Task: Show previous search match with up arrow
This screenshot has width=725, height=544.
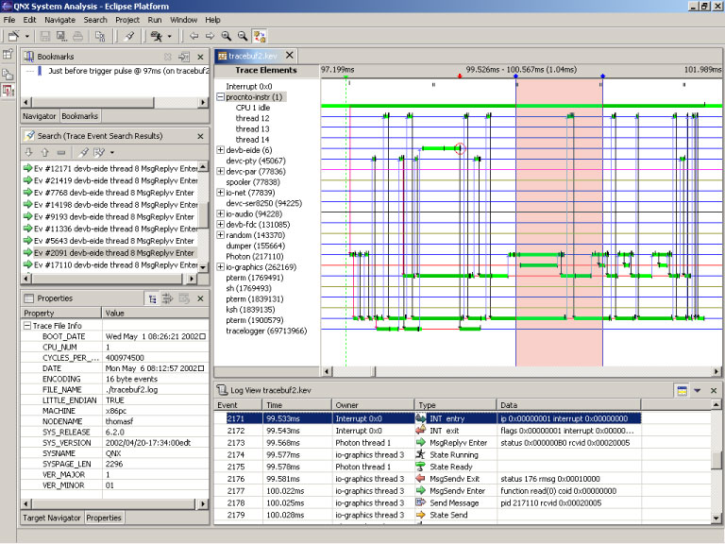Action: coord(44,152)
